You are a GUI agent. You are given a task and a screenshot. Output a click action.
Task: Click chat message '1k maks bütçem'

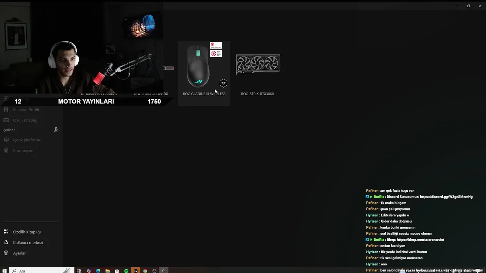click(x=393, y=203)
